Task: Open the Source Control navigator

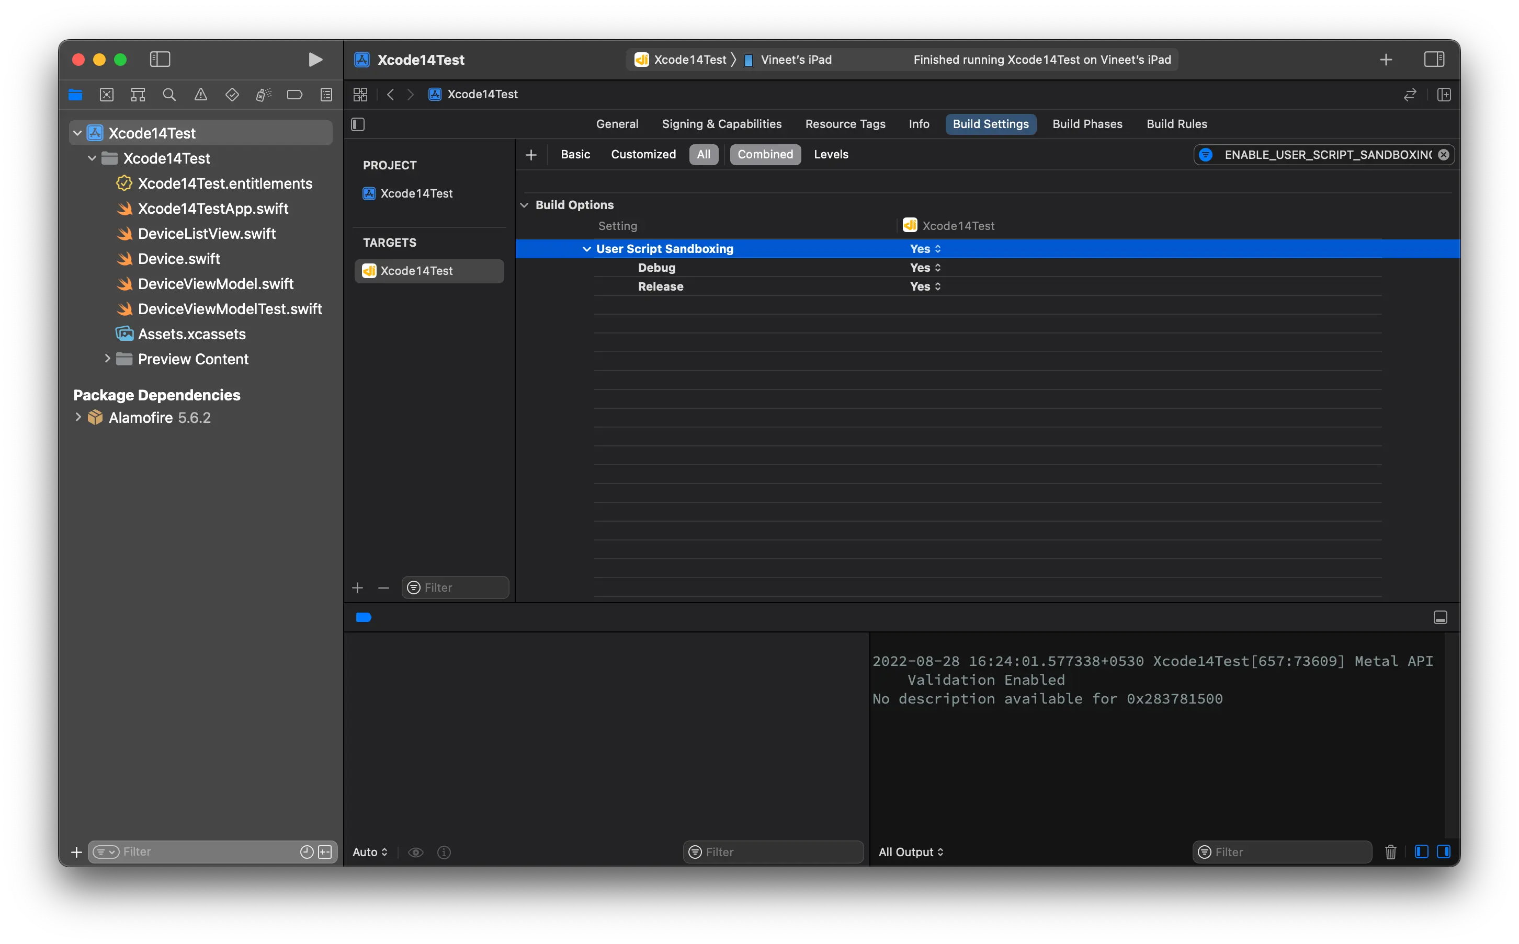Action: coord(107,95)
